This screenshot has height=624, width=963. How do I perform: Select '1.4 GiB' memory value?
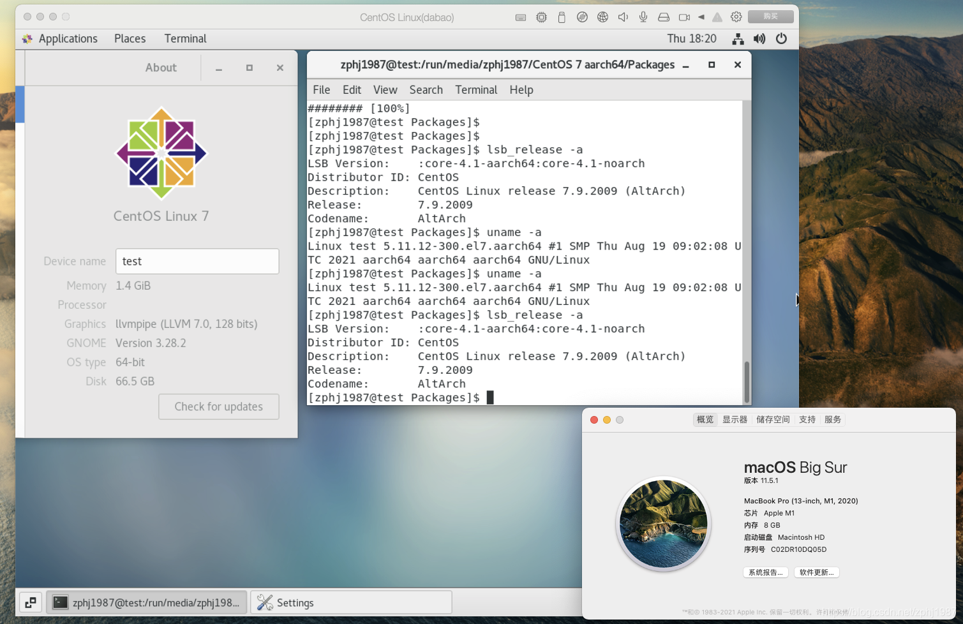[133, 286]
